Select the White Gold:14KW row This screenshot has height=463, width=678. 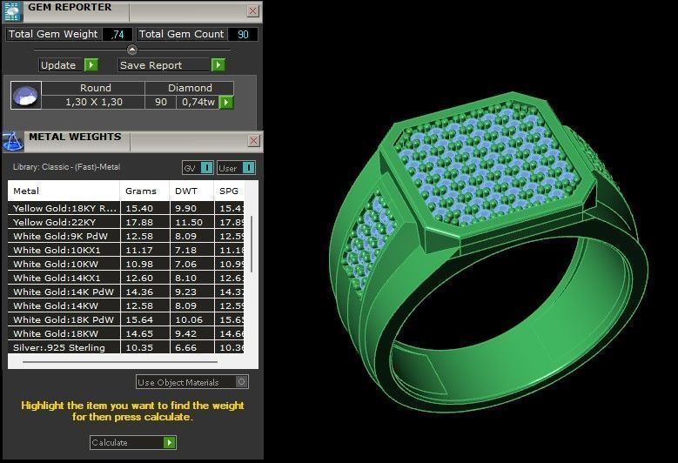(126, 305)
